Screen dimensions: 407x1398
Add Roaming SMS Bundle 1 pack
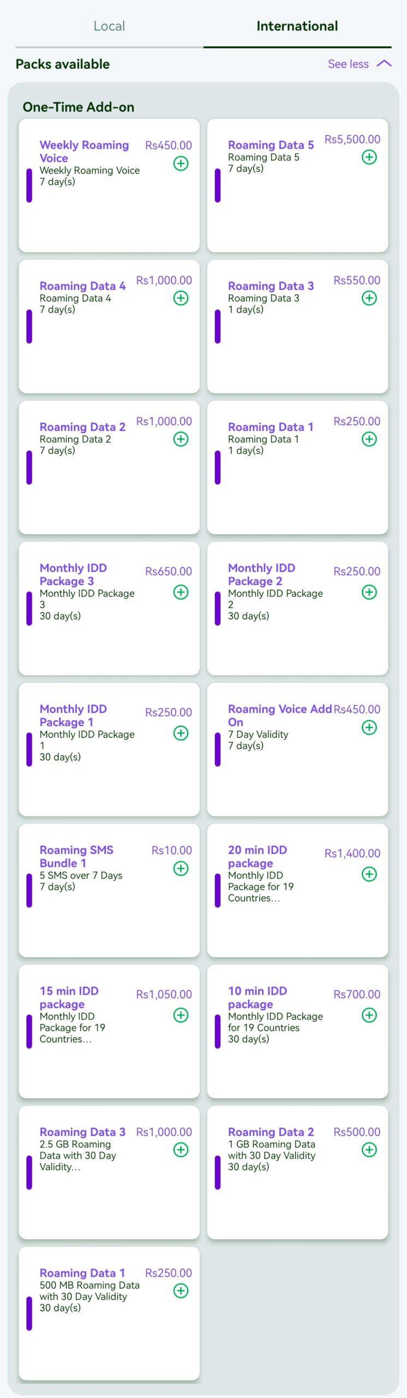click(x=181, y=868)
